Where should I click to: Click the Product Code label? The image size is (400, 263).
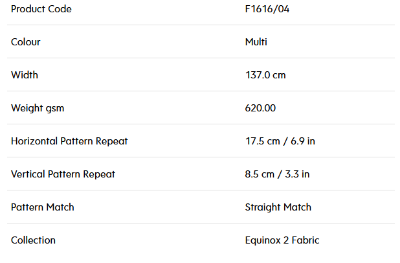pyautogui.click(x=41, y=9)
